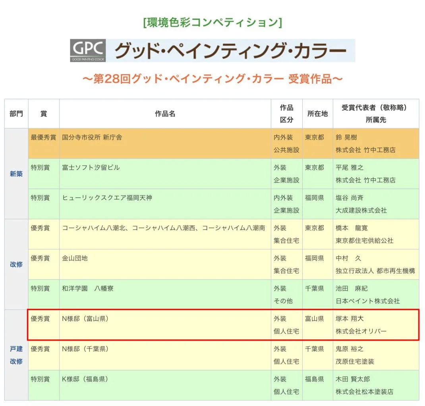425x406 pixels.
Task: Click the highlighted N様邸(富山県) entry
Action: coord(85,319)
